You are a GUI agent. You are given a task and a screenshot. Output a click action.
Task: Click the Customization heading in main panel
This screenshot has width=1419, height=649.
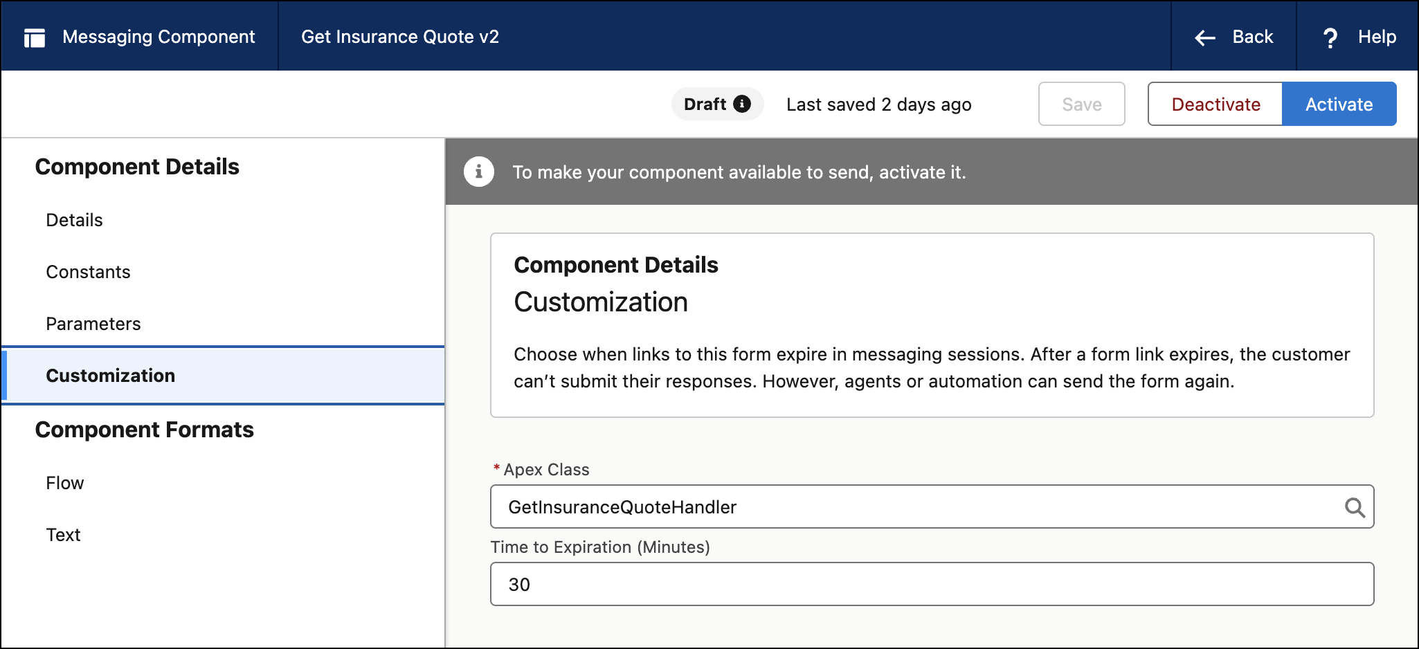click(x=601, y=302)
